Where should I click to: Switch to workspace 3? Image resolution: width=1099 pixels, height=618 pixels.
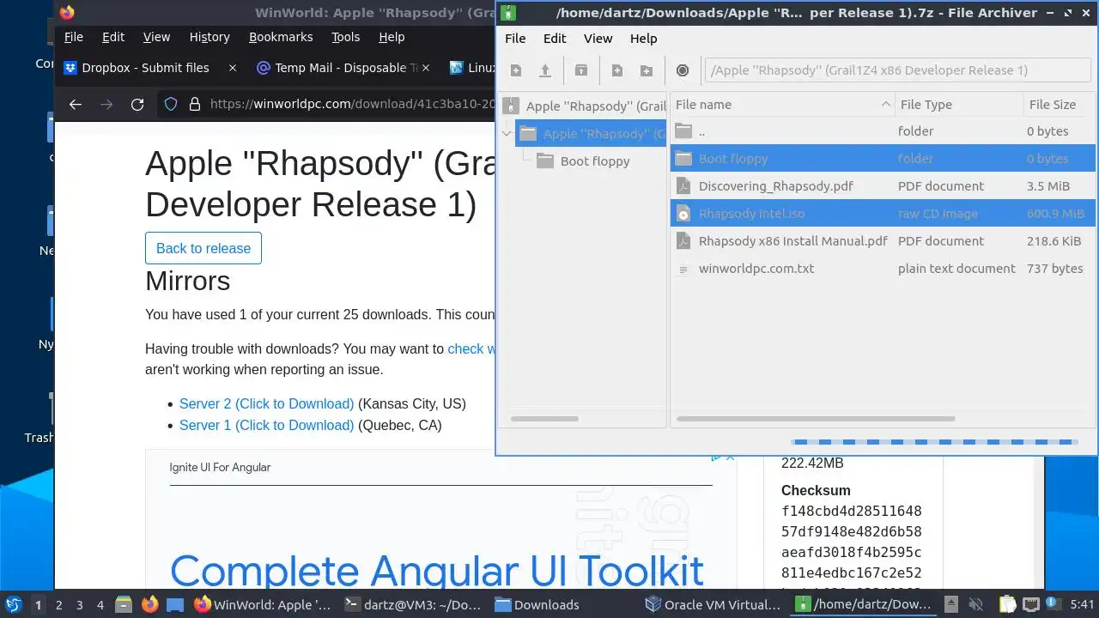point(79,604)
